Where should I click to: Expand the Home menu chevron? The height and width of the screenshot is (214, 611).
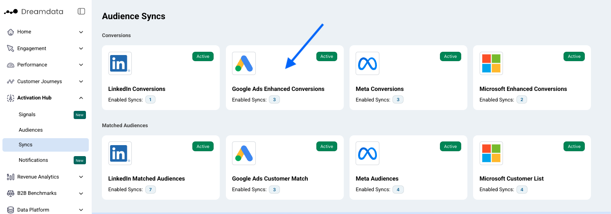click(x=81, y=32)
